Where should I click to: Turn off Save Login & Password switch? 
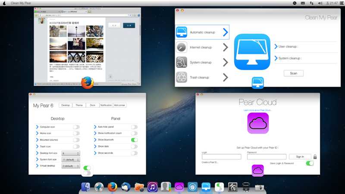coord(310,163)
